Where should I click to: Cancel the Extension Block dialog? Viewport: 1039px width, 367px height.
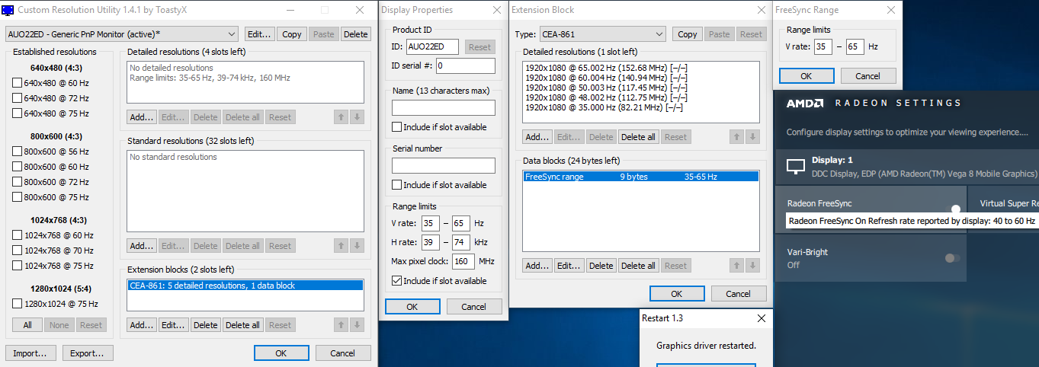point(739,294)
